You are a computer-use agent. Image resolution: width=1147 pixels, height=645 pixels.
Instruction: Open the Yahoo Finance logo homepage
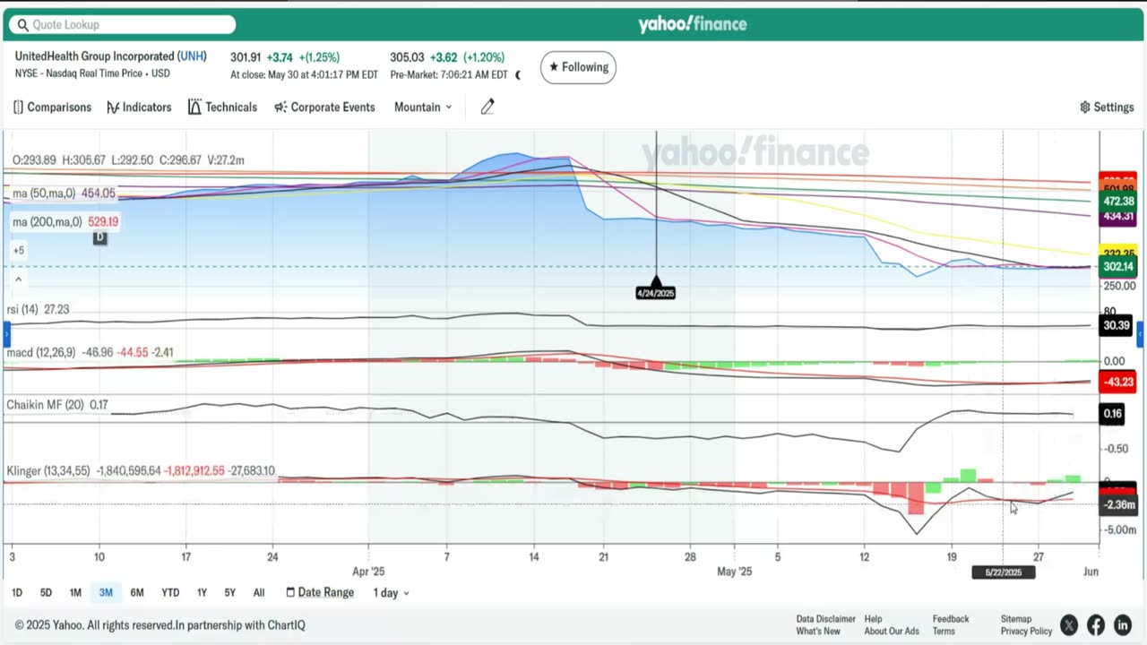pyautogui.click(x=692, y=24)
